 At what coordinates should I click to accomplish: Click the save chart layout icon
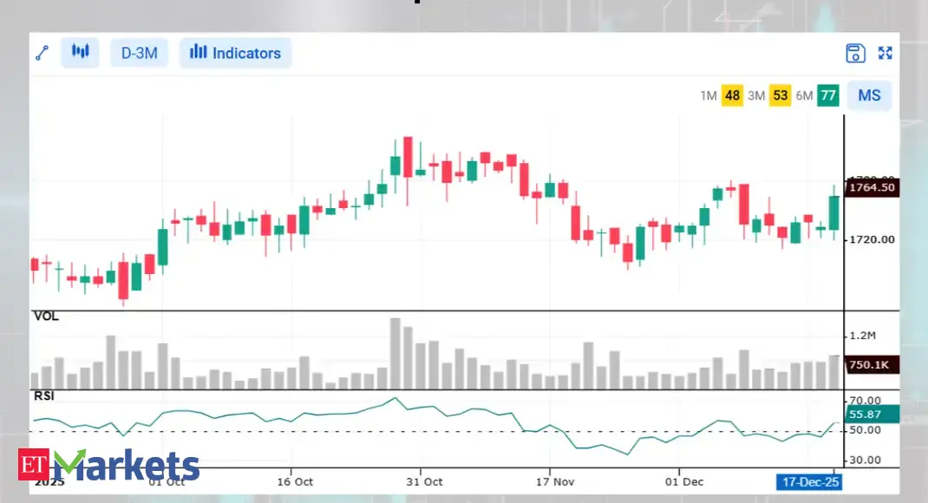tap(854, 53)
